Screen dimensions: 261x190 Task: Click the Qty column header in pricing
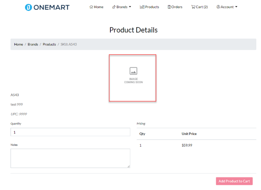tap(142, 134)
